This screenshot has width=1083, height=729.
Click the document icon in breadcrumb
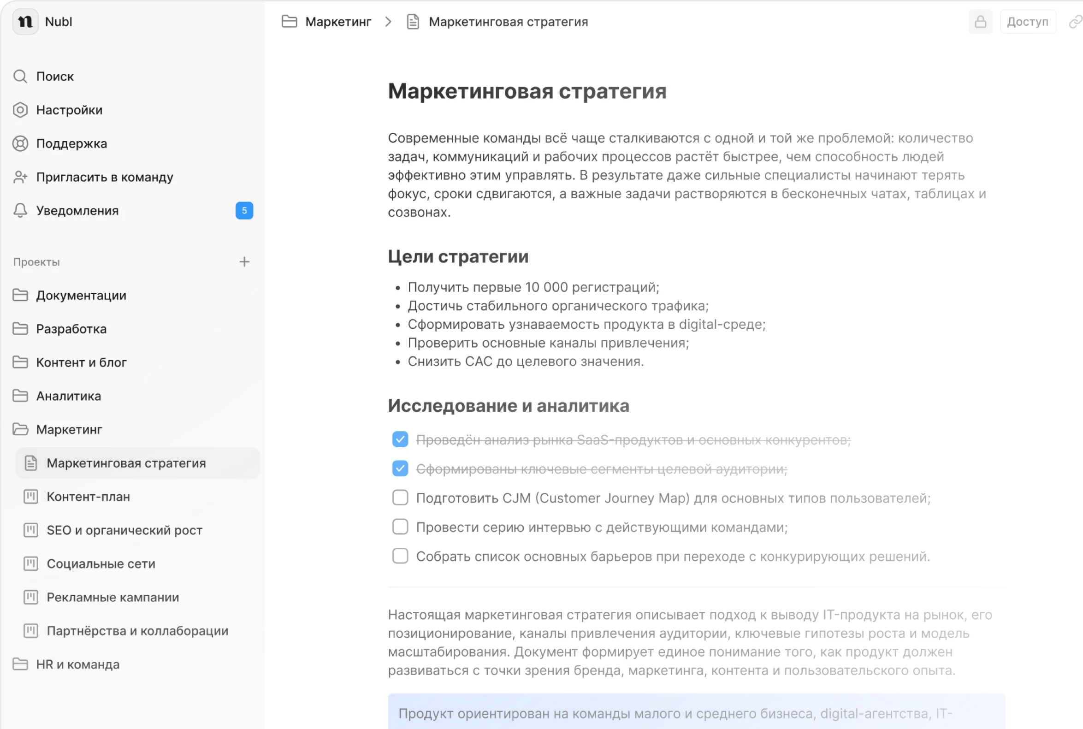pyautogui.click(x=413, y=22)
